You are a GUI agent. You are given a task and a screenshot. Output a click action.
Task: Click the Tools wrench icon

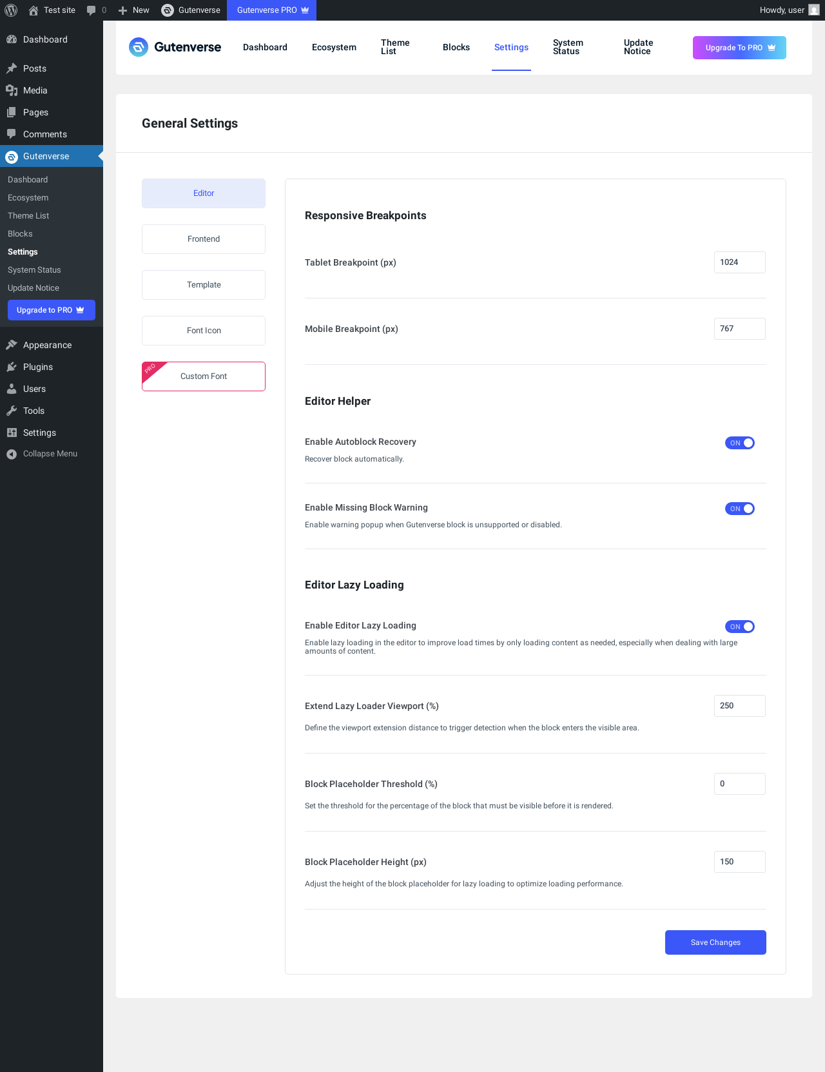tap(12, 411)
